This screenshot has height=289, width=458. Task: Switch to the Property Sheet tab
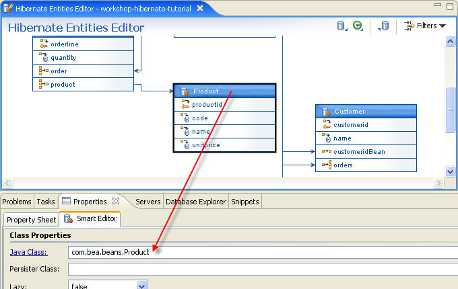(31, 220)
